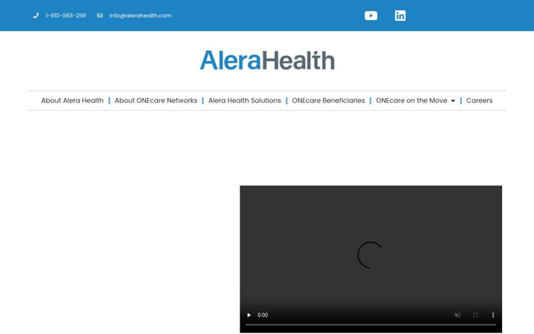Click the 0:00 video time display

(263, 315)
